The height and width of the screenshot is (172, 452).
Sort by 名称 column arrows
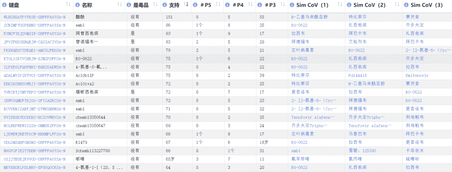(120, 4)
